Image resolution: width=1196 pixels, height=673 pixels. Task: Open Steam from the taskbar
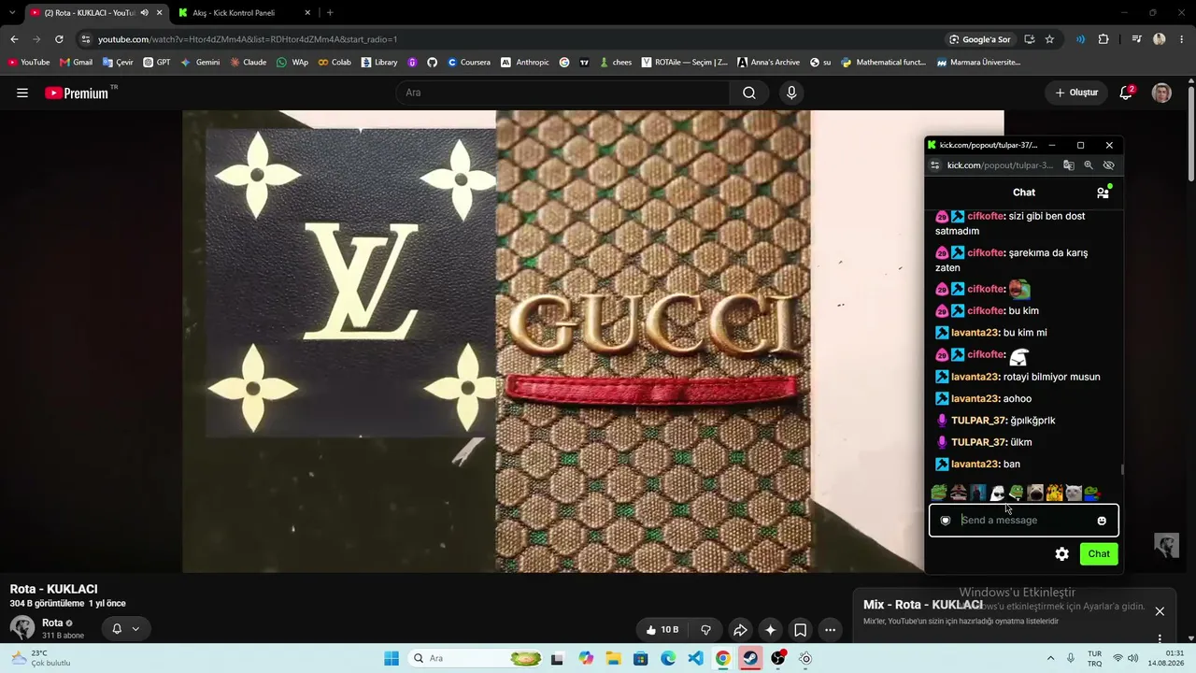pos(750,658)
